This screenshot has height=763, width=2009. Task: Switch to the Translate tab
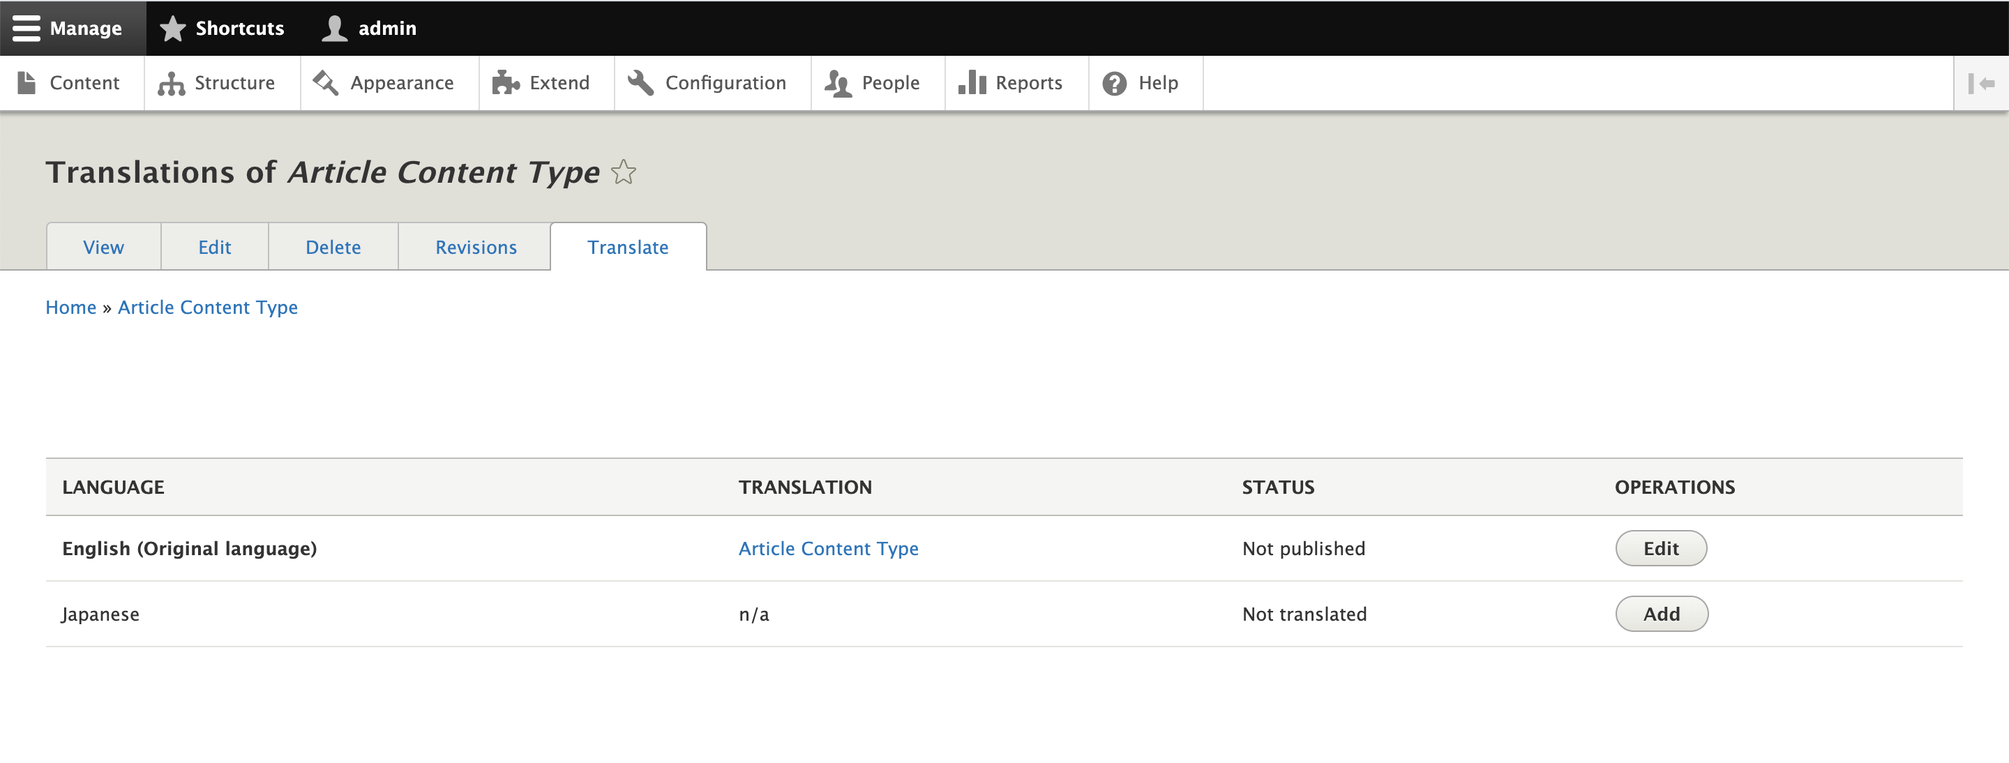(x=628, y=245)
